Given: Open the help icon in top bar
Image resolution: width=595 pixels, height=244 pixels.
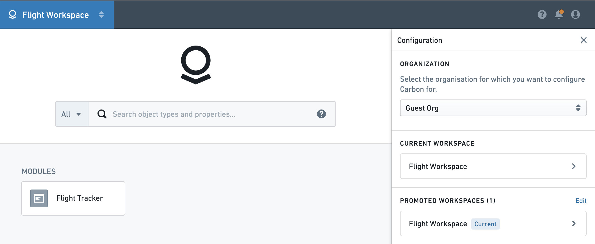Looking at the screenshot, I should click(542, 14).
